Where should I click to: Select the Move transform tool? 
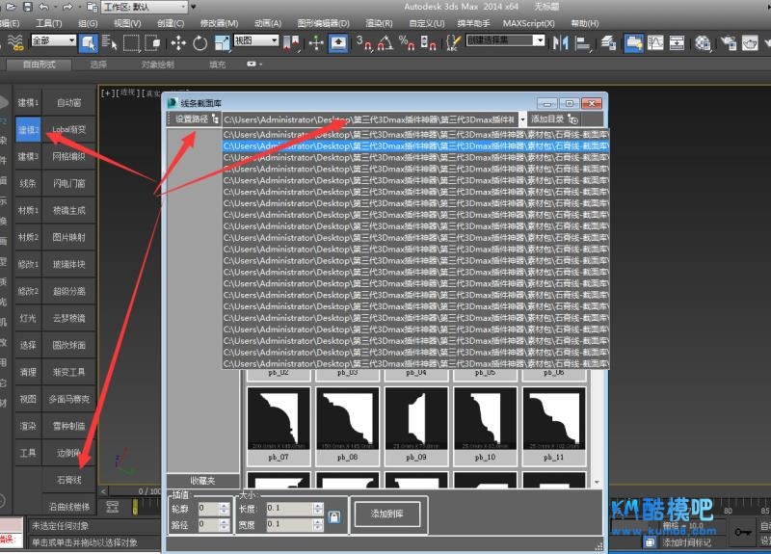point(178,42)
